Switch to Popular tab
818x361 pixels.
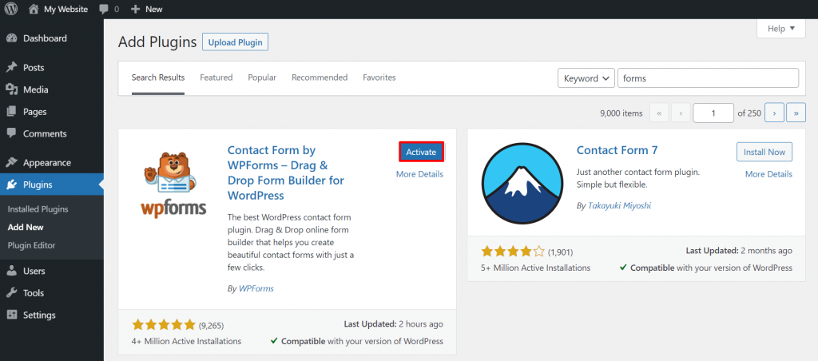(262, 77)
